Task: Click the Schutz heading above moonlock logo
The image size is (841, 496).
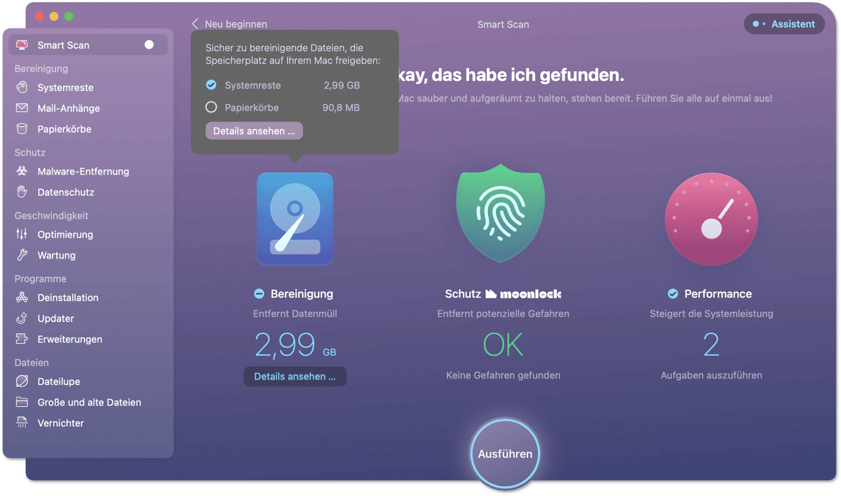Action: pyautogui.click(x=463, y=294)
